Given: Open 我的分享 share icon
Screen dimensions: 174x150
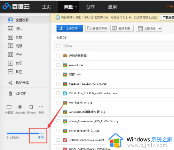Looking at the screenshot, I should [10, 83].
